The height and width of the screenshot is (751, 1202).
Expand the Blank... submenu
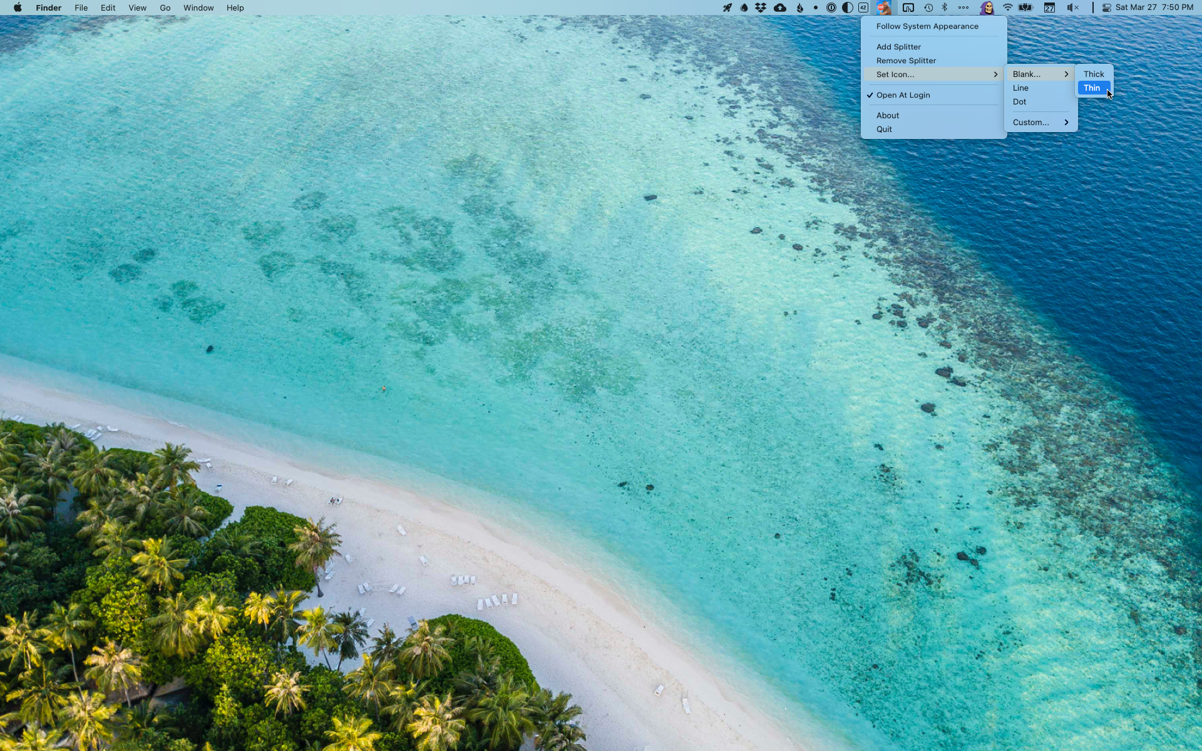click(1040, 74)
